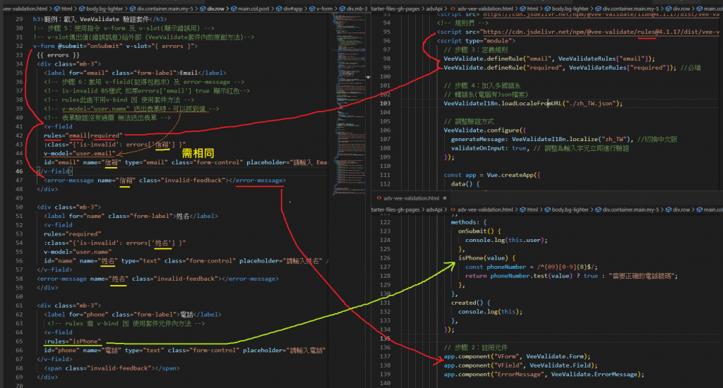
Task: Click line number 46 in left editor gutter
Action: [19, 171]
